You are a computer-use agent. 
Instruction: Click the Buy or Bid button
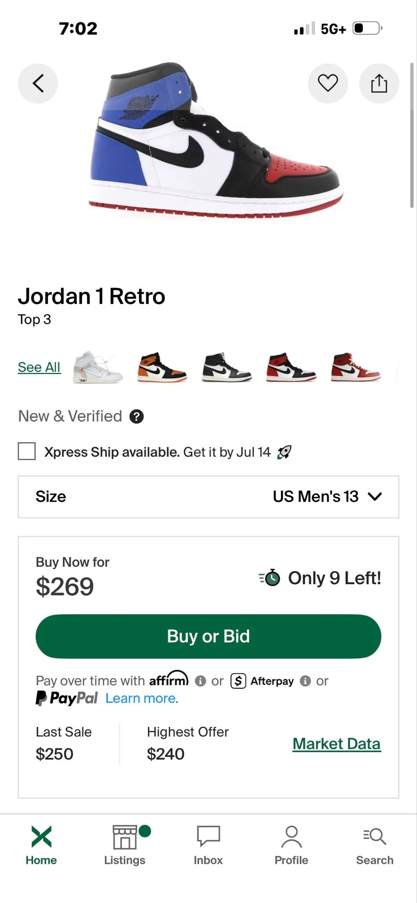[x=208, y=636]
